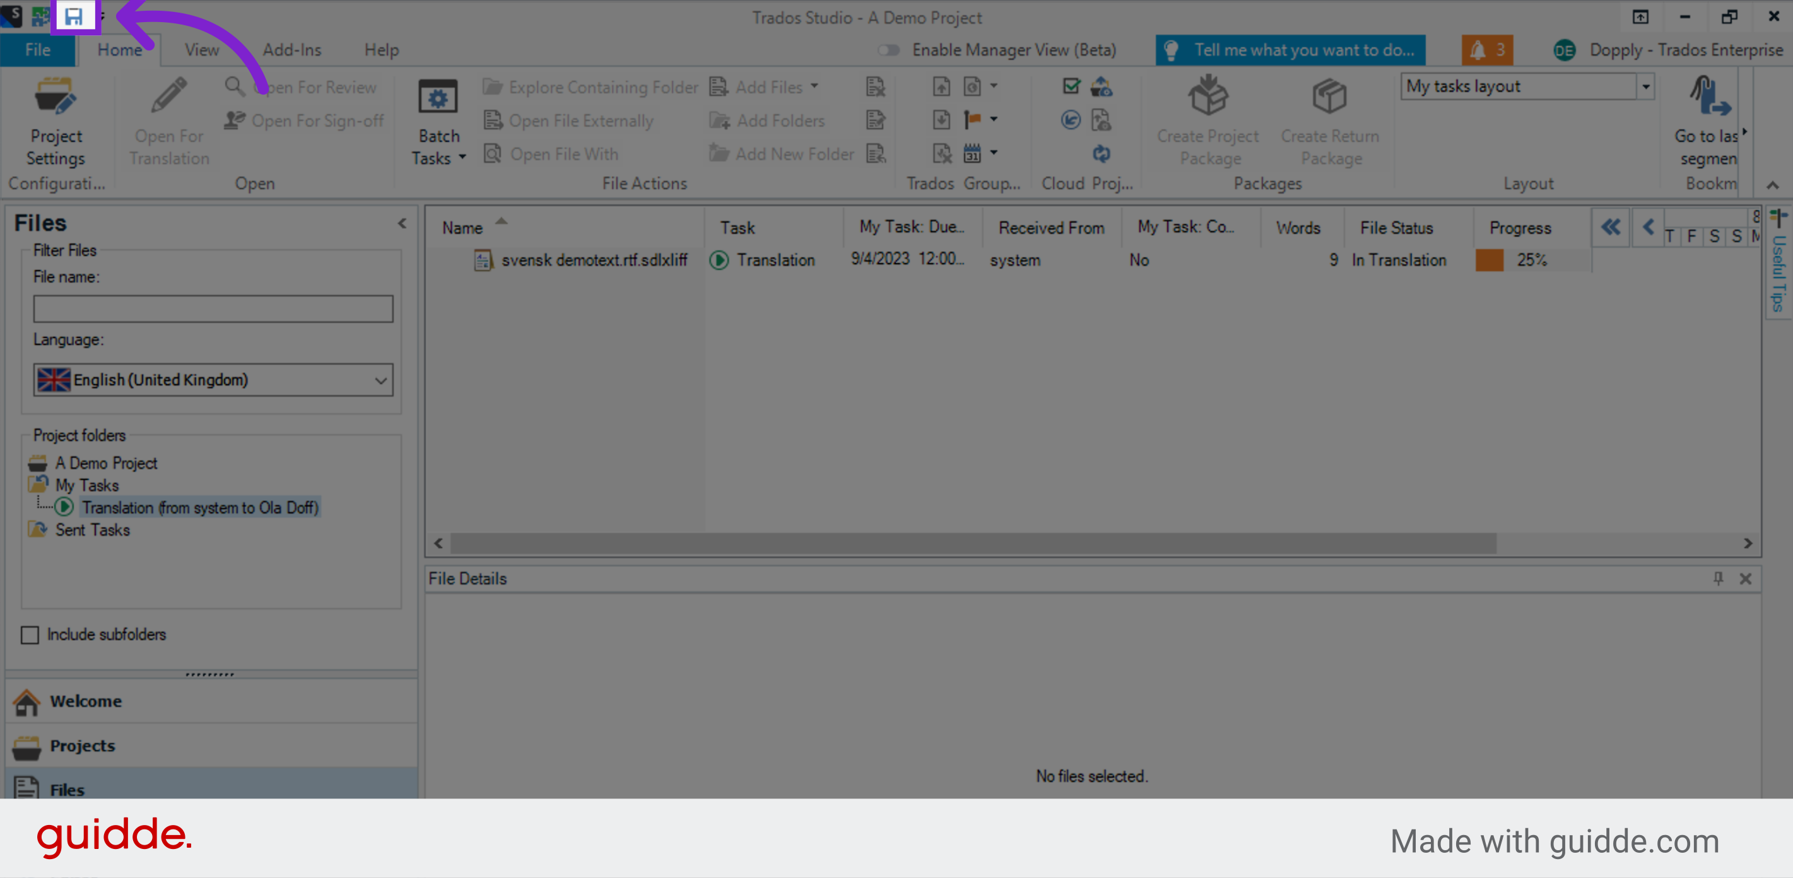
Task: Open the Projects view
Action: 211,746
